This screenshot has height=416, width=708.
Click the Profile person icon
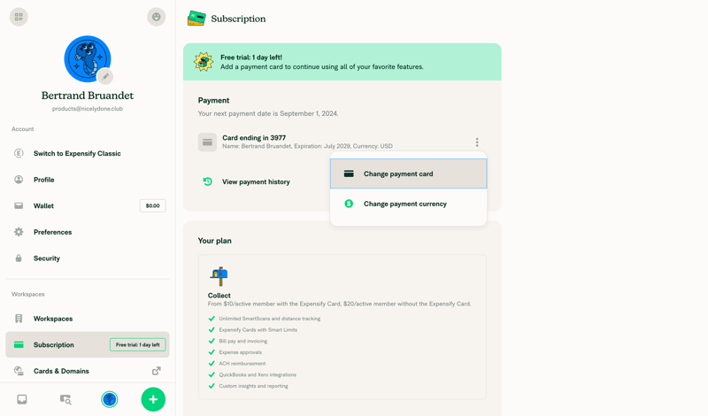point(19,180)
